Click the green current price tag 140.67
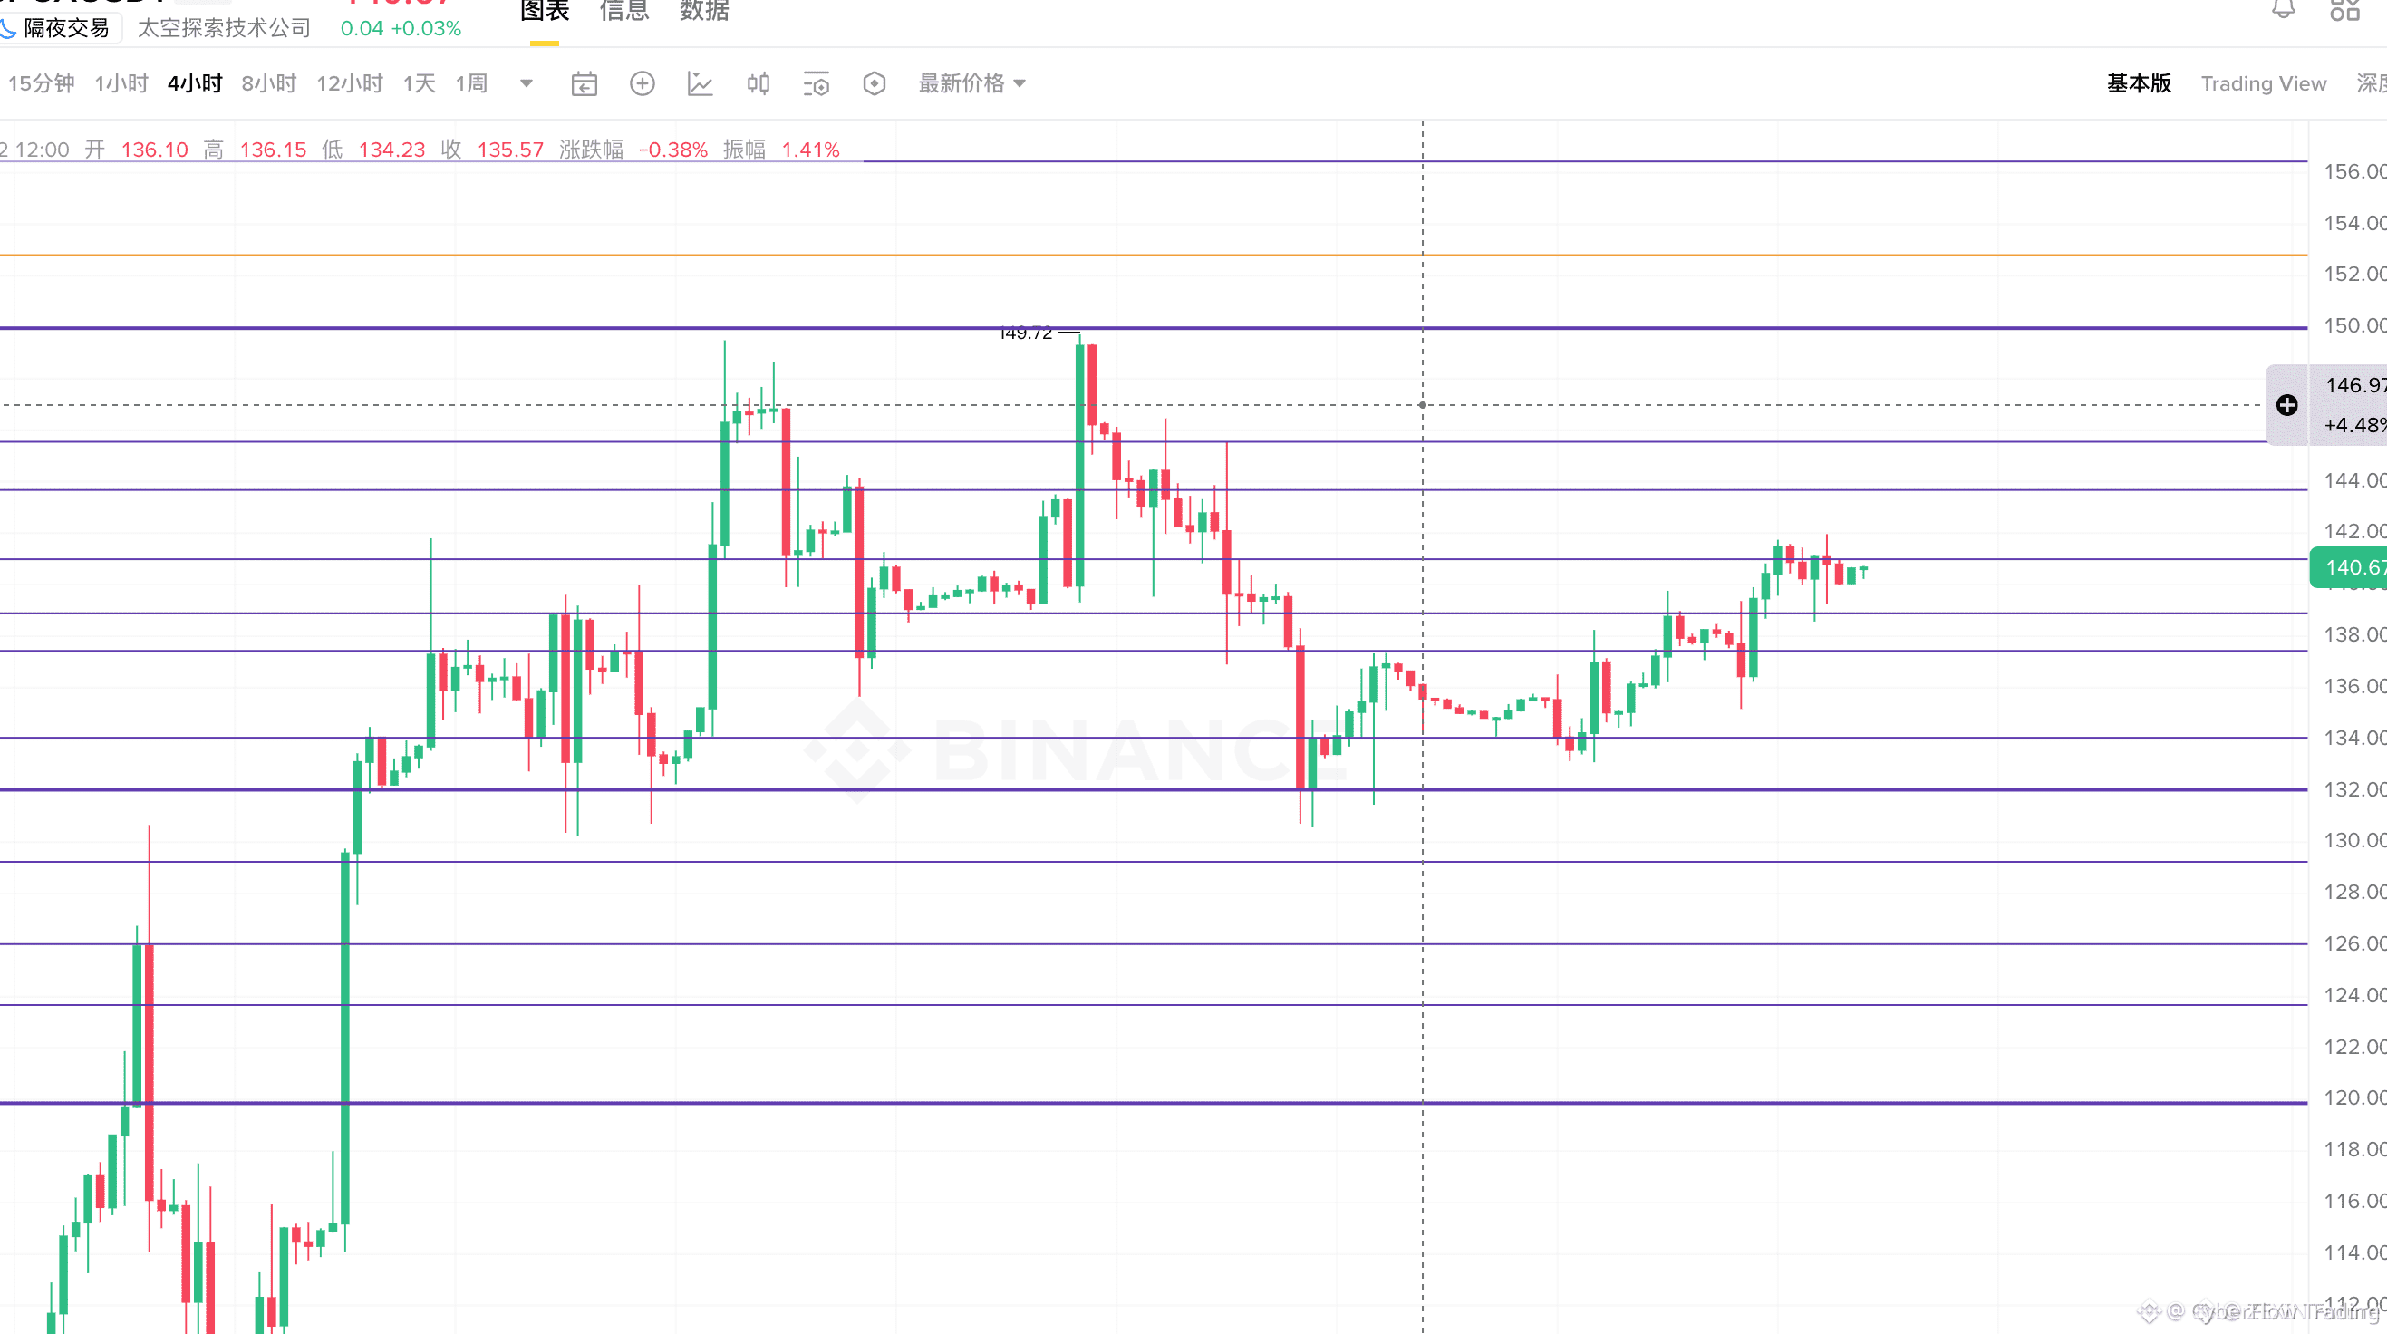2387x1334 pixels. (2348, 567)
